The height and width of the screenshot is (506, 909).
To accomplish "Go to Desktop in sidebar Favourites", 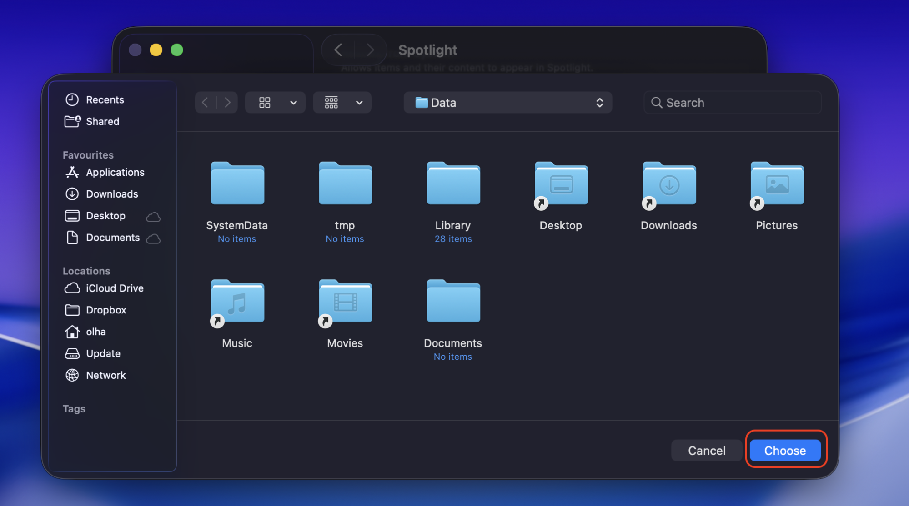I will coord(95,216).
